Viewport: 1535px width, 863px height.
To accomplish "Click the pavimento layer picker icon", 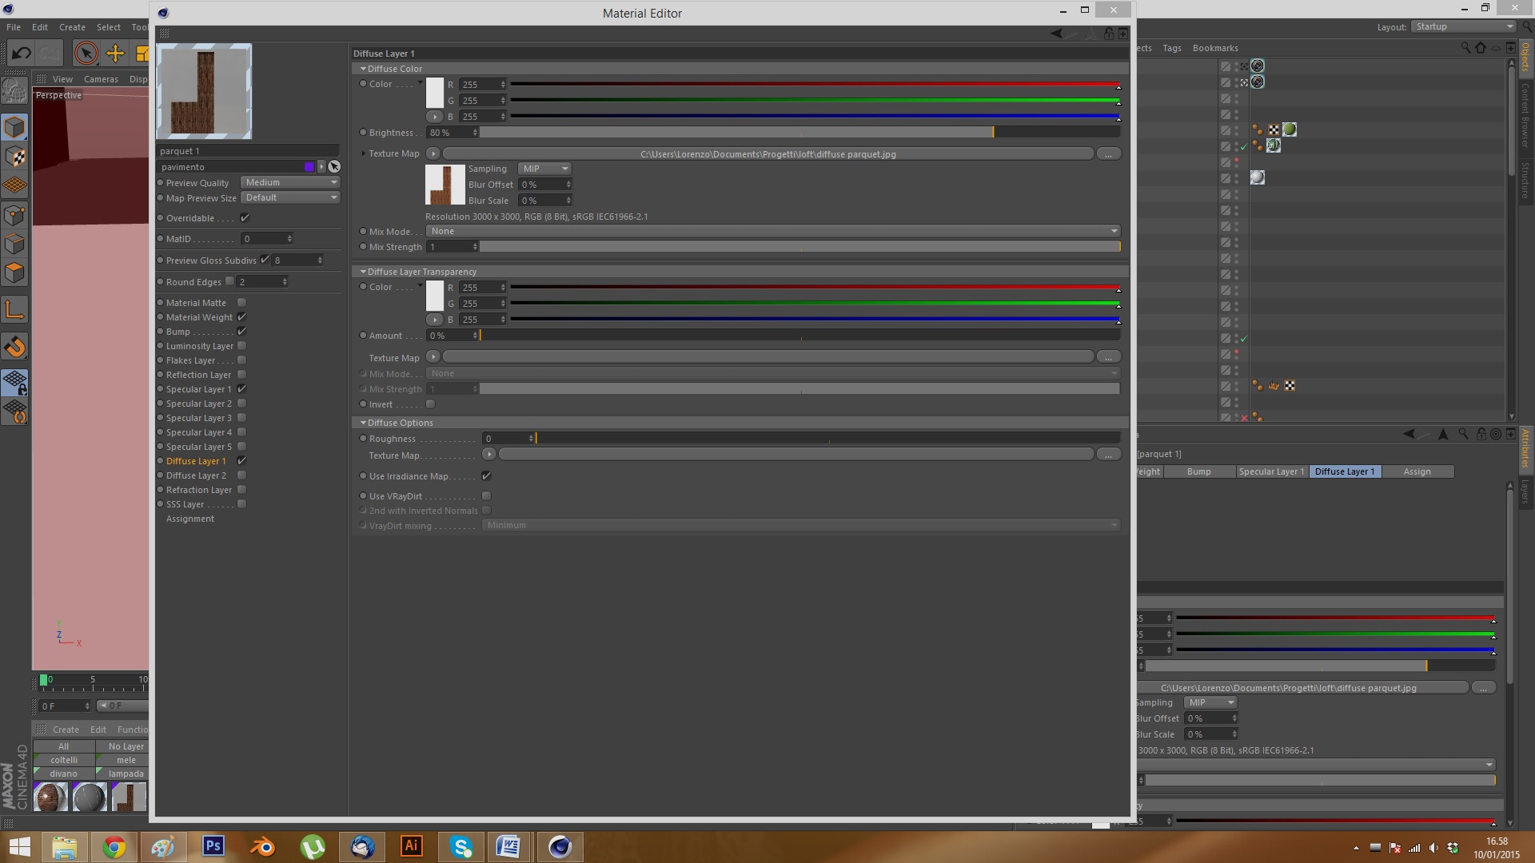I will pyautogui.click(x=334, y=167).
